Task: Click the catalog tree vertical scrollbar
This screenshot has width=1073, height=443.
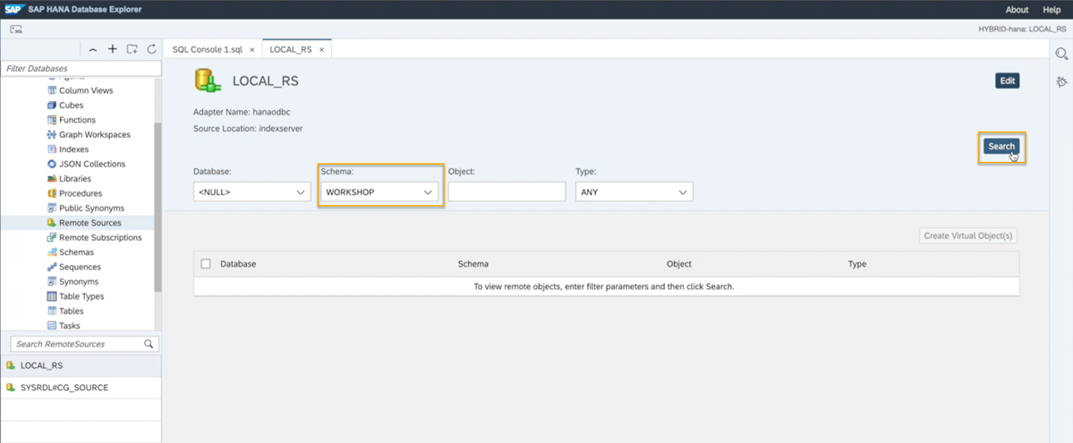Action: click(158, 208)
